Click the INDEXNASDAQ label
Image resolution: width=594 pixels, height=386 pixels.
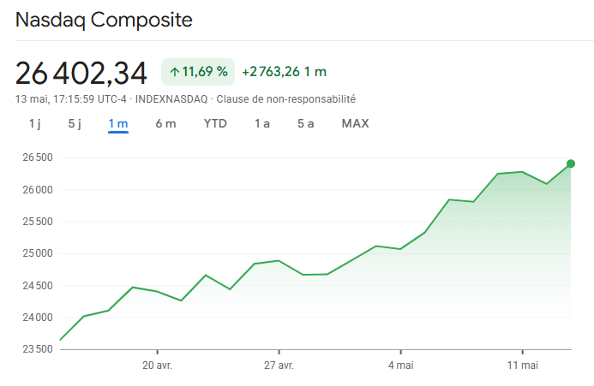point(171,99)
